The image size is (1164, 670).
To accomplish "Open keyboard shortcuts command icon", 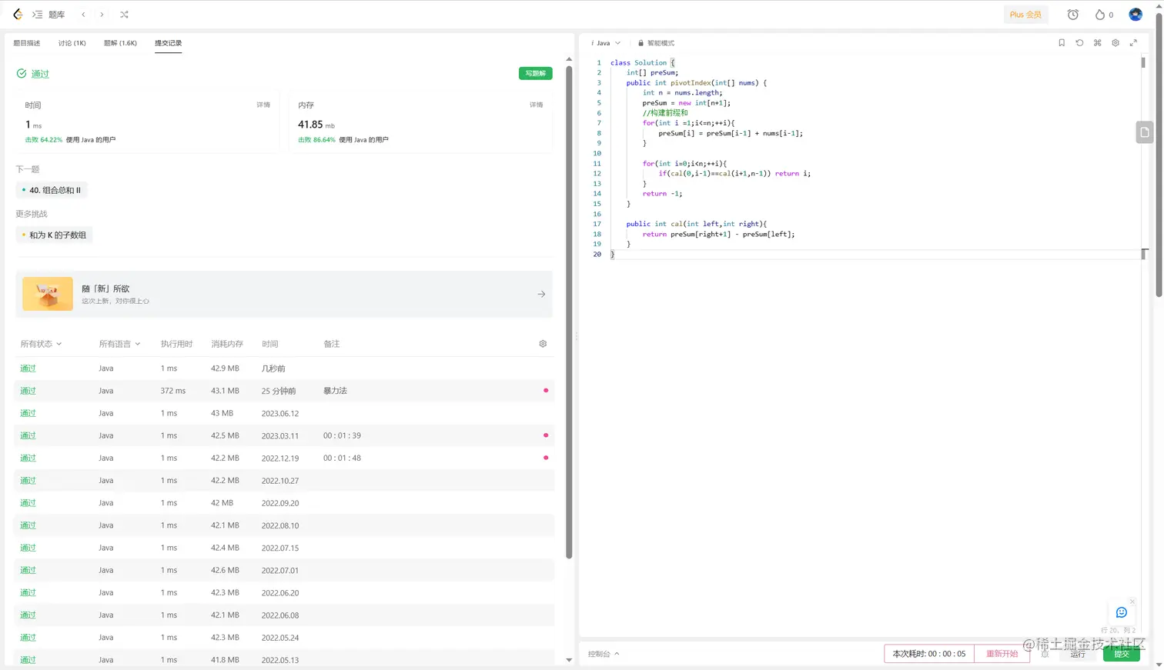I will (1098, 43).
